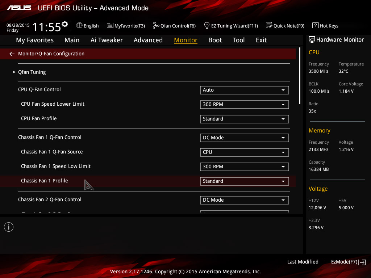Launch EZ Tuning Wizard(F11)

231,26
